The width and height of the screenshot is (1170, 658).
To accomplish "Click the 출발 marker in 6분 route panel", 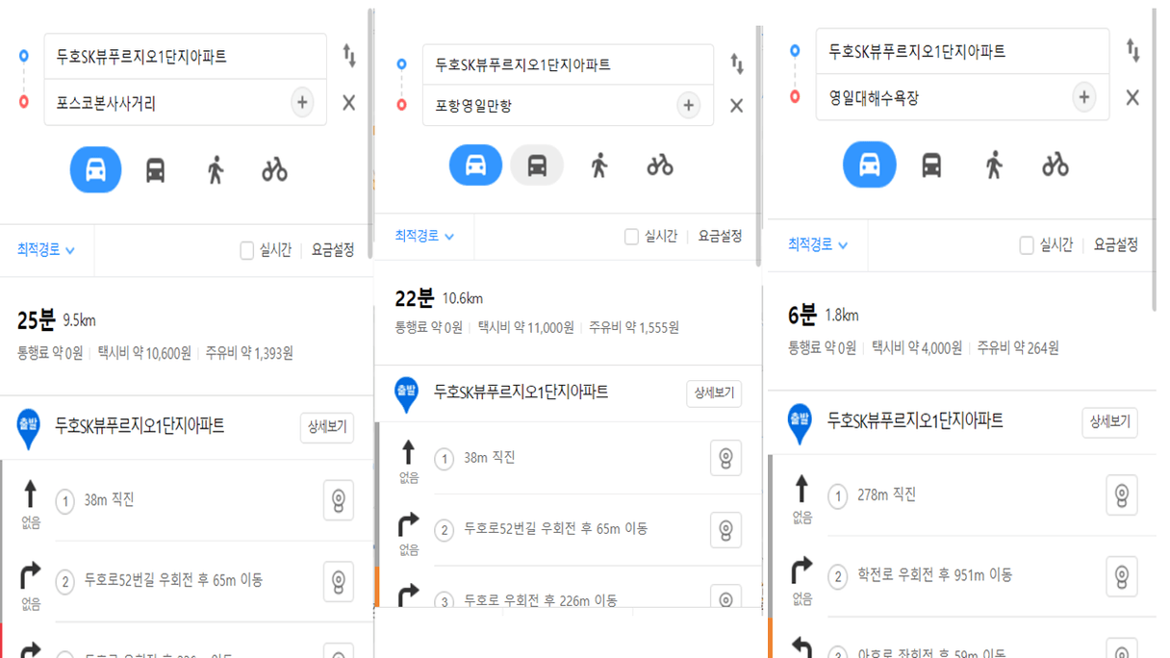I will tap(800, 424).
